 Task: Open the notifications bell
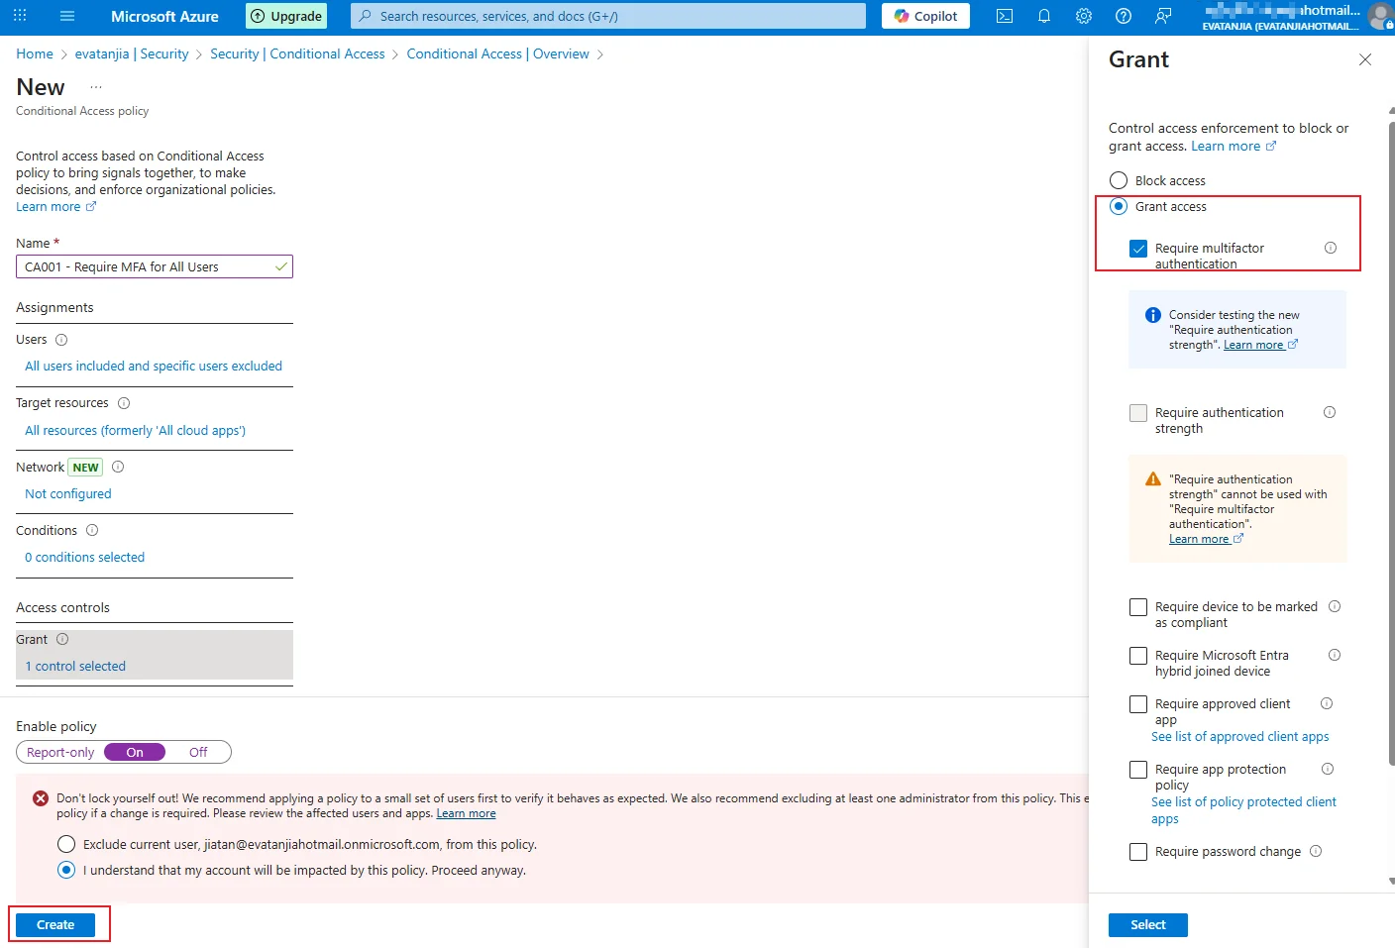(x=1044, y=16)
